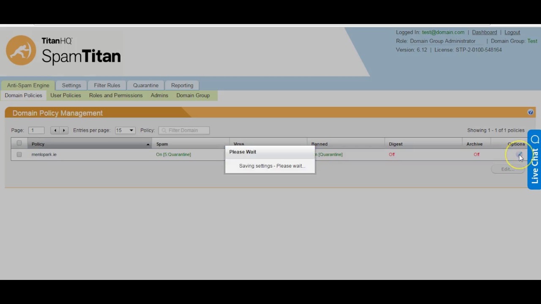Click the Logout link
This screenshot has height=304, width=541.
point(512,32)
